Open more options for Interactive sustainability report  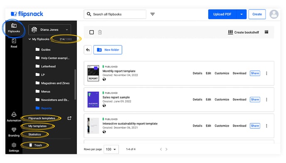tap(266, 126)
